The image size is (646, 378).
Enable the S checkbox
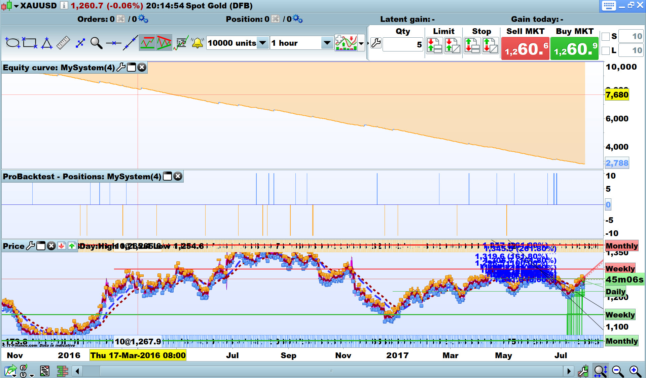pos(606,36)
